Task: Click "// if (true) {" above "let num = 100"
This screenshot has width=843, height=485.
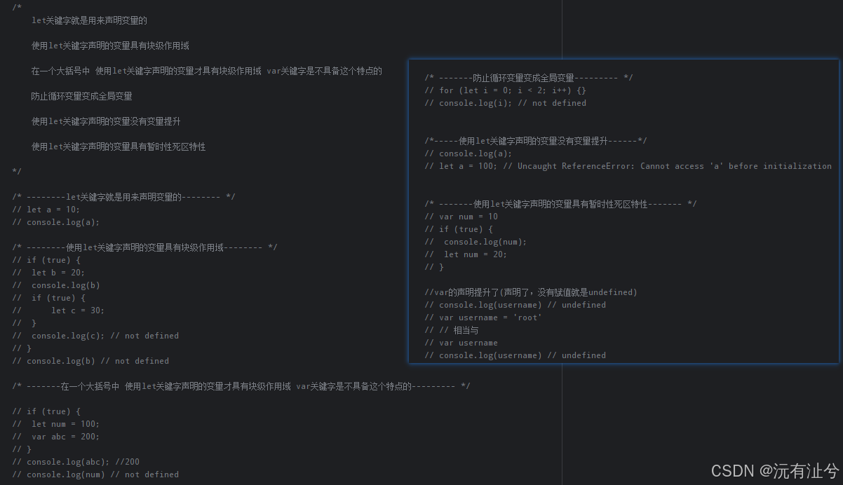Action: [x=46, y=411]
